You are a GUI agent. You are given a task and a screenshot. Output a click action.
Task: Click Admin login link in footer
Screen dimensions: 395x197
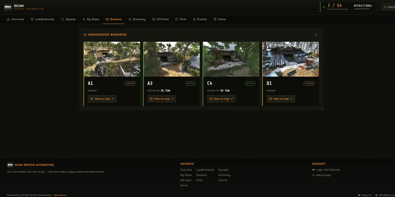(322, 175)
